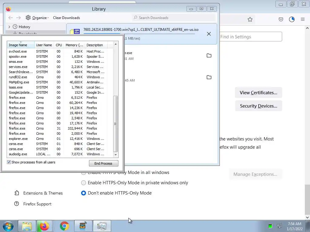Image resolution: width=310 pixels, height=232 pixels.
Task: Open the Organize gear menu
Action: pos(37,18)
